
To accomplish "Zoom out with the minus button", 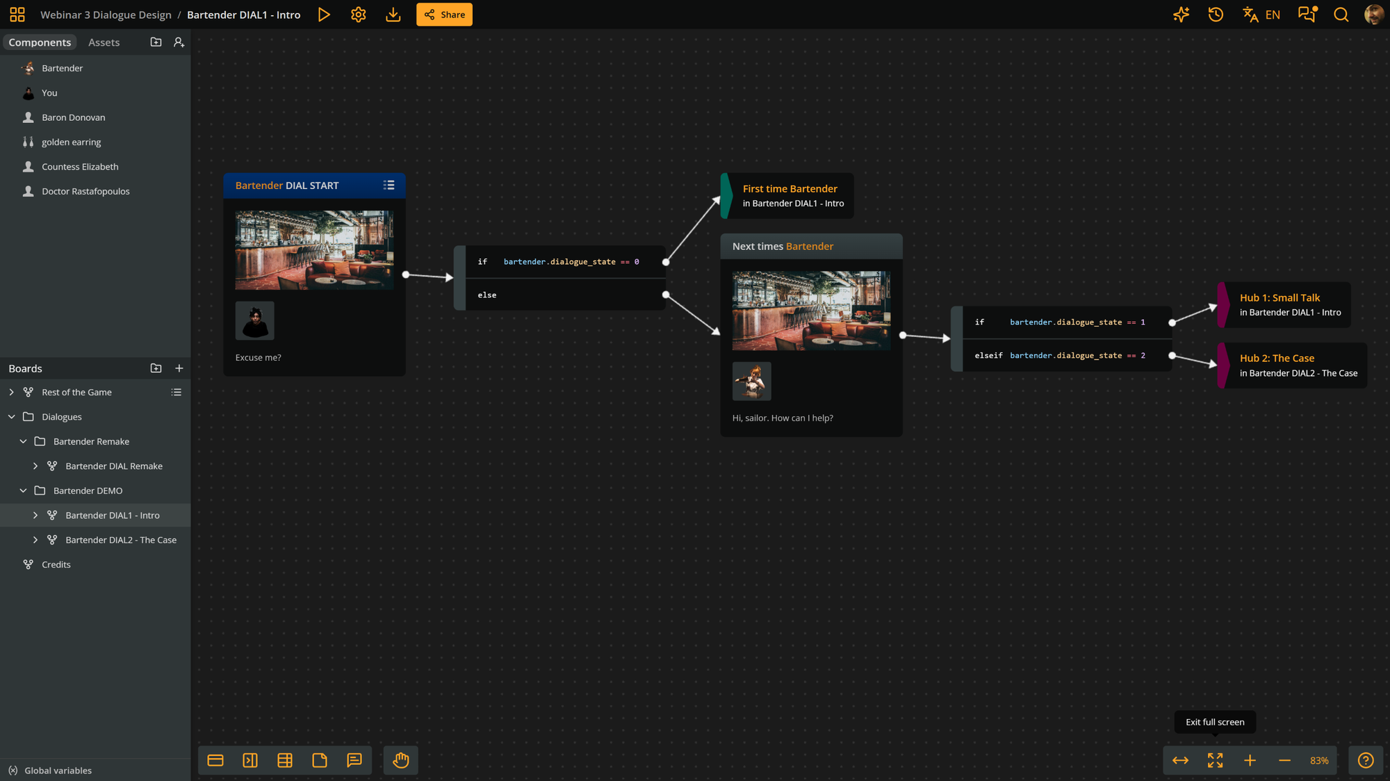I will click(x=1284, y=760).
